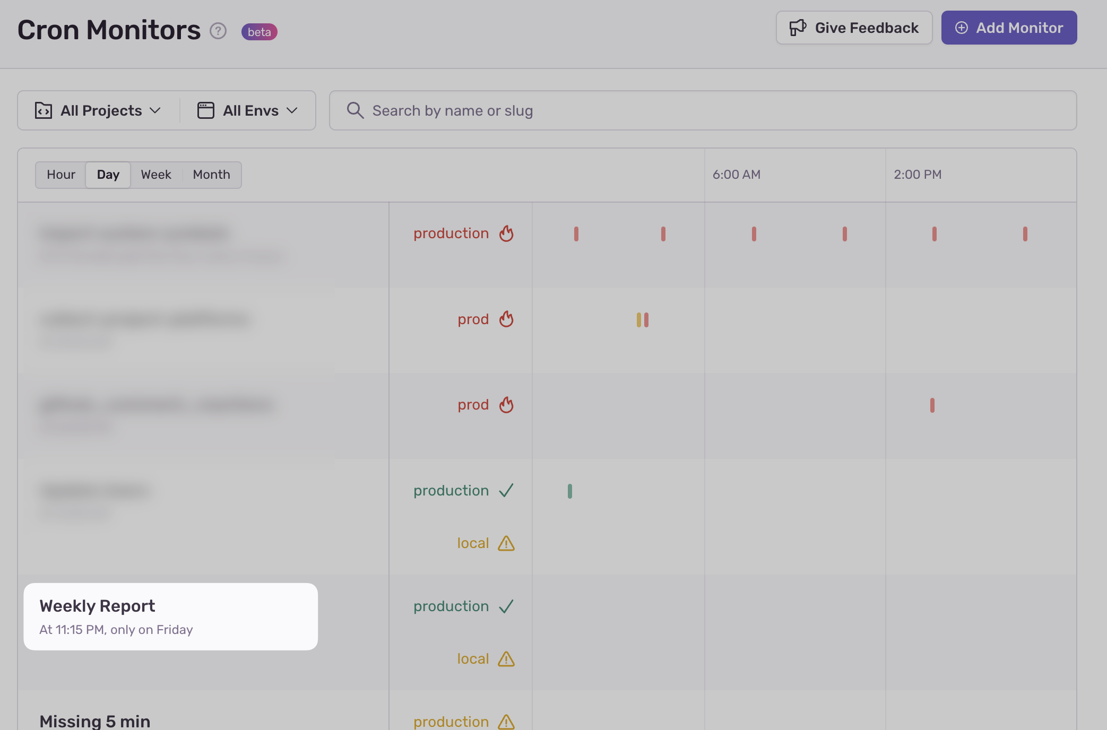Switch the timeline view to Month
Viewport: 1107px width, 730px height.
(x=211, y=175)
